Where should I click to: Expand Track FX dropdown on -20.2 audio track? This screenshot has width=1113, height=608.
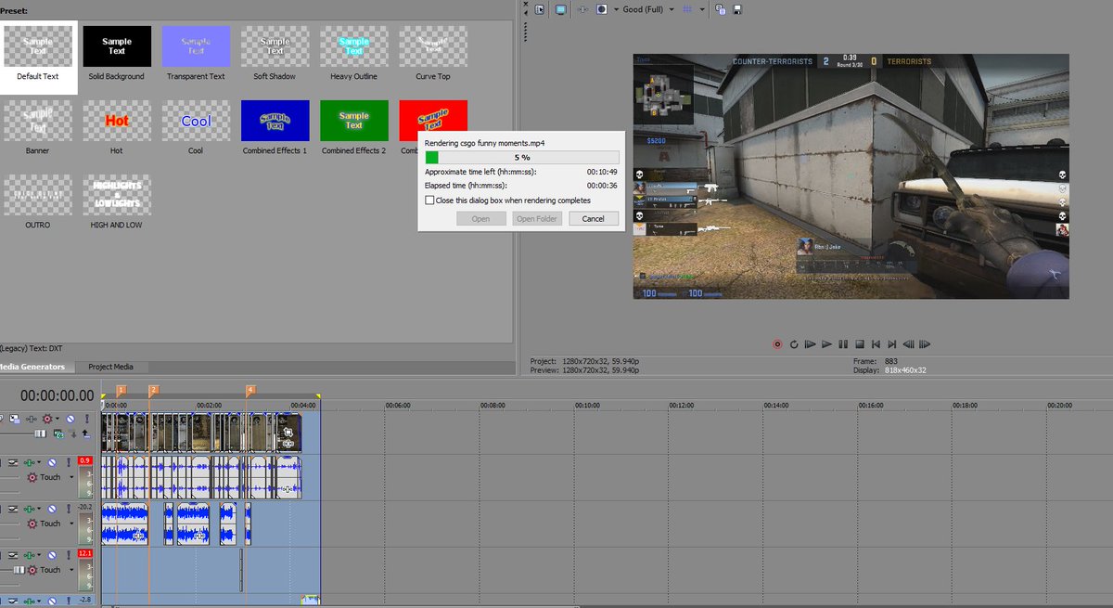(x=39, y=509)
